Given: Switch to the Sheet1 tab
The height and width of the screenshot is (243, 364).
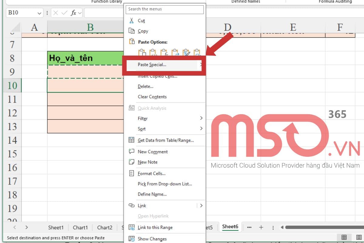Looking at the screenshot, I should [56, 227].
